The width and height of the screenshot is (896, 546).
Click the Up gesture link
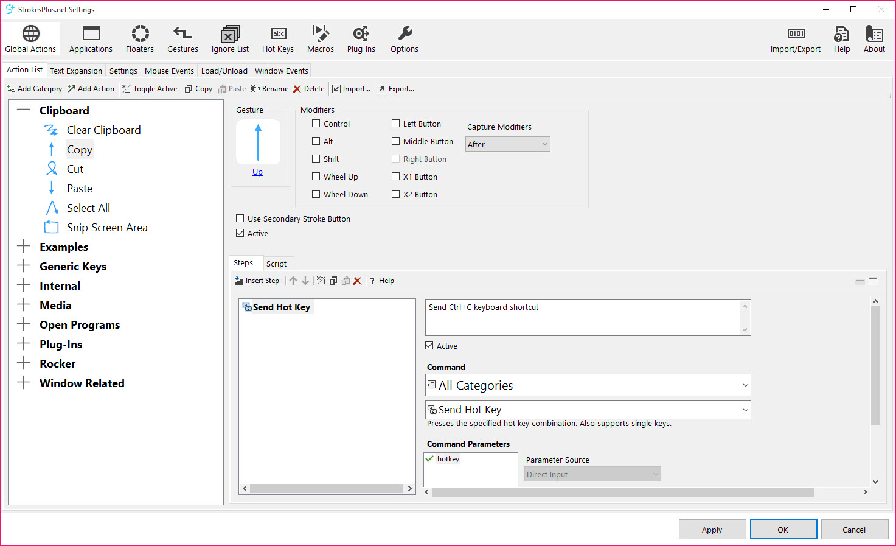pyautogui.click(x=257, y=172)
